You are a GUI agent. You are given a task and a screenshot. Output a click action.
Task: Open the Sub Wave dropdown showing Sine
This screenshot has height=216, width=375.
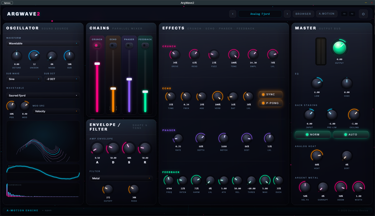[24, 79]
